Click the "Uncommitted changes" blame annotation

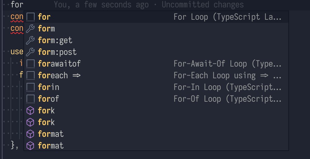tap(203, 5)
